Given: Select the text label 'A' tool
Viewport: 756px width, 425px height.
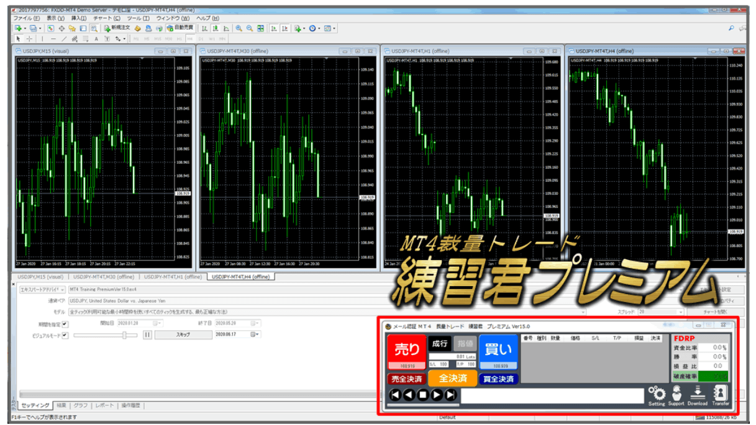Looking at the screenshot, I should [x=96, y=38].
